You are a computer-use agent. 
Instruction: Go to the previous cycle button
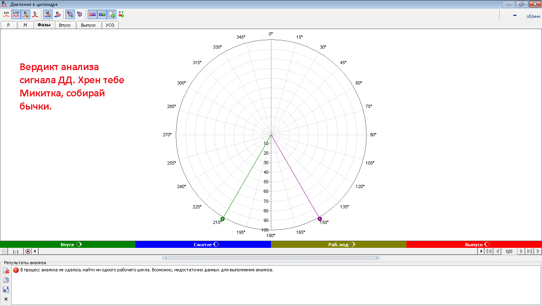tap(497, 251)
